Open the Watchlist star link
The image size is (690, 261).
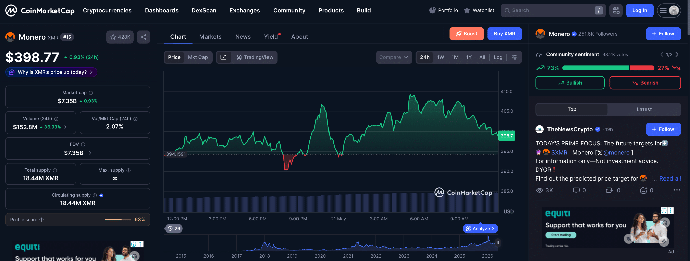[479, 10]
